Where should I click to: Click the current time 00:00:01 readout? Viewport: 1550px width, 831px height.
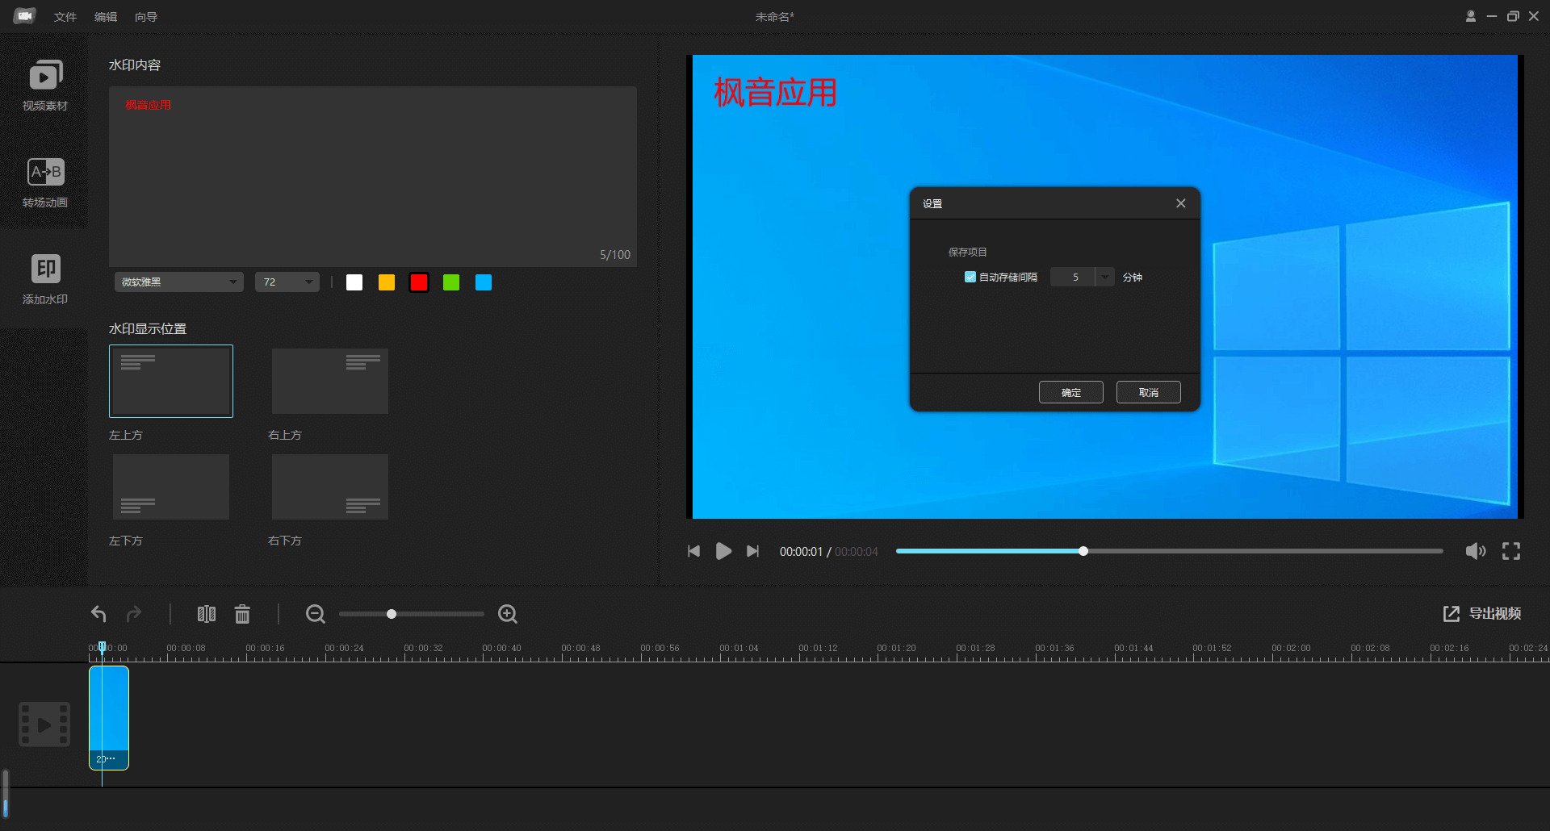coord(801,552)
